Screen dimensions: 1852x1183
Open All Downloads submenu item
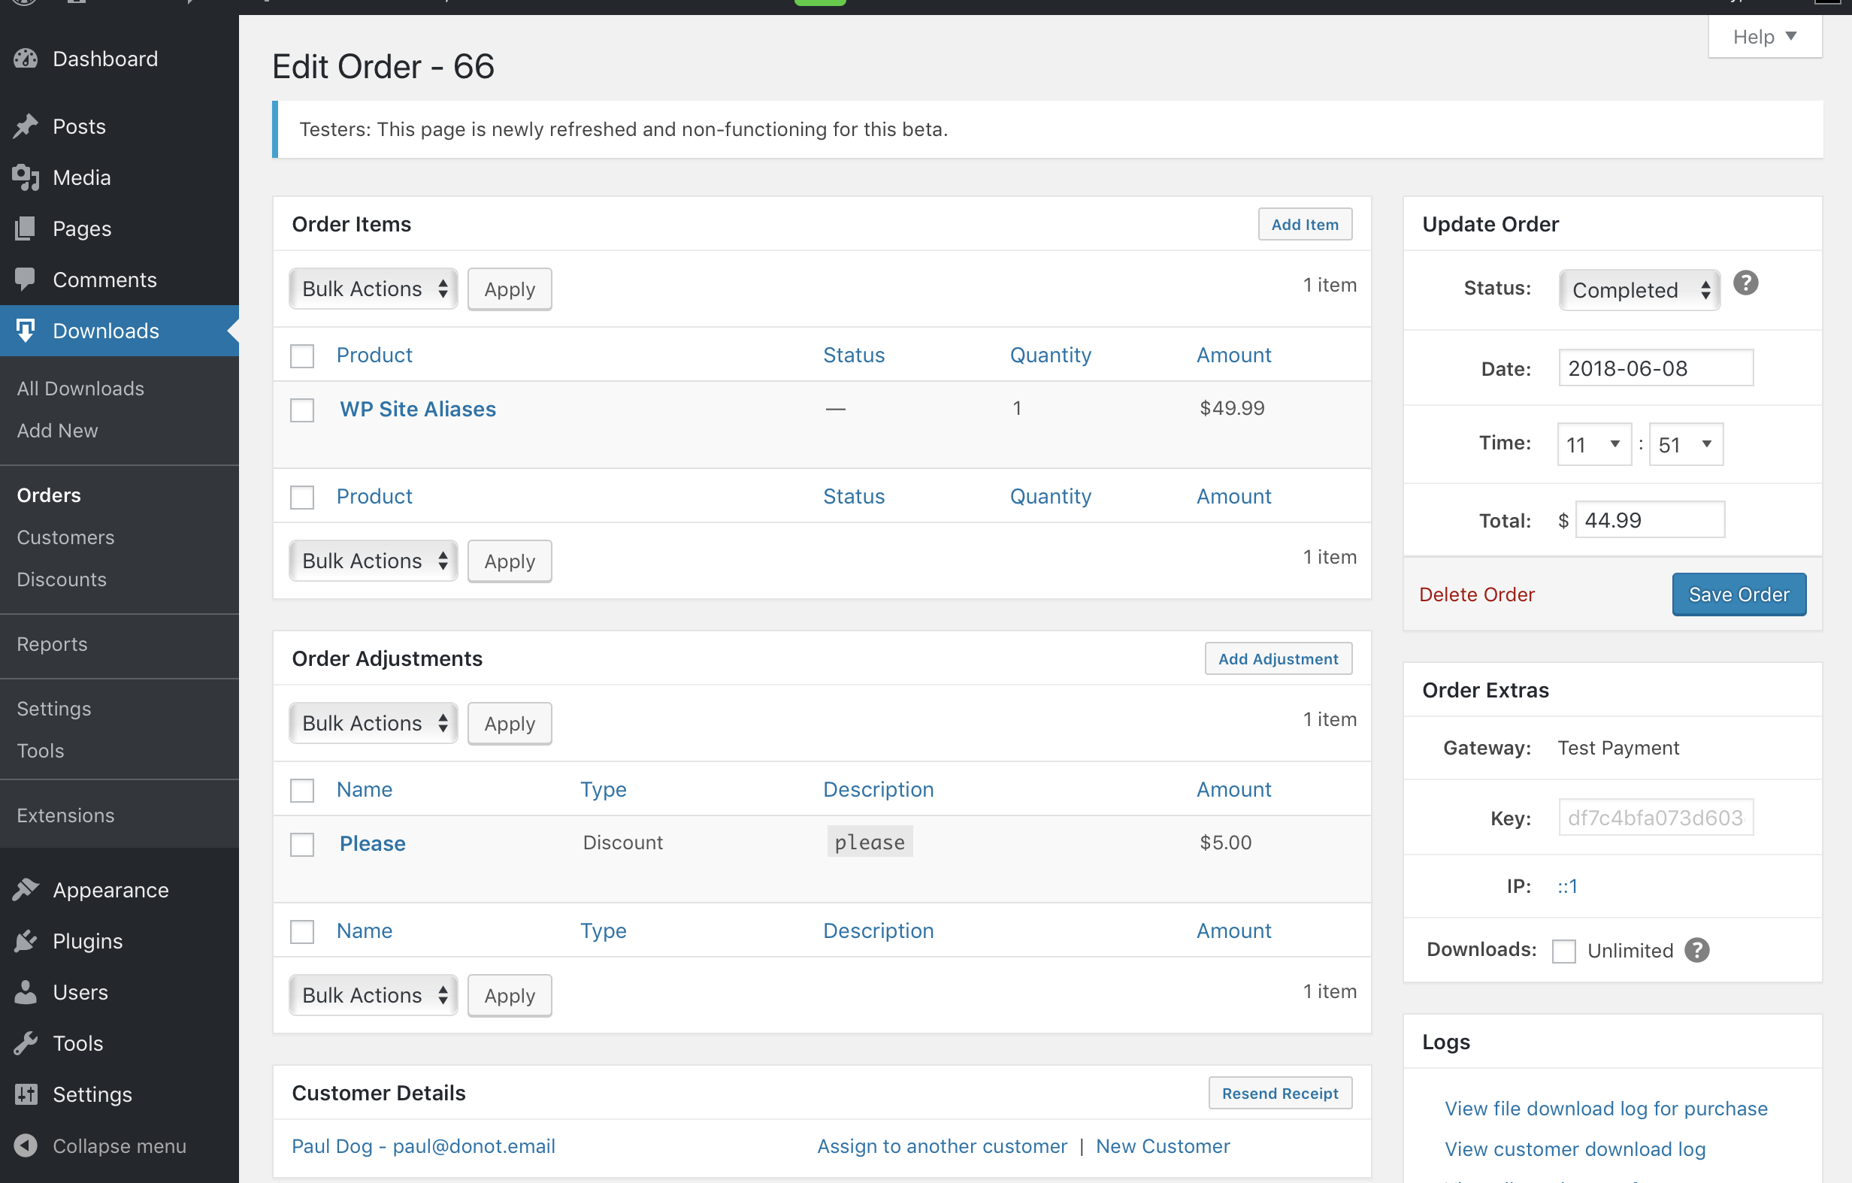(x=80, y=389)
